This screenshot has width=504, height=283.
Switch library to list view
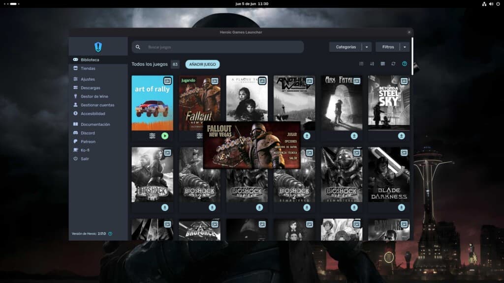click(361, 64)
